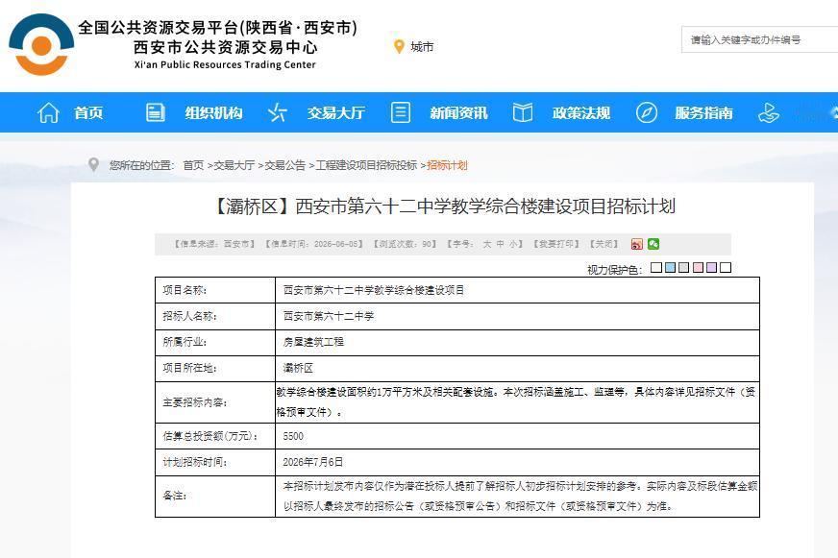Open the 首页 menu item

(88, 112)
